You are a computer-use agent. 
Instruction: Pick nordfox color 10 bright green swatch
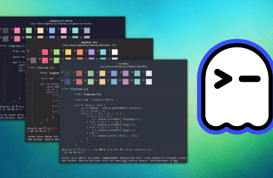coord(91,82)
